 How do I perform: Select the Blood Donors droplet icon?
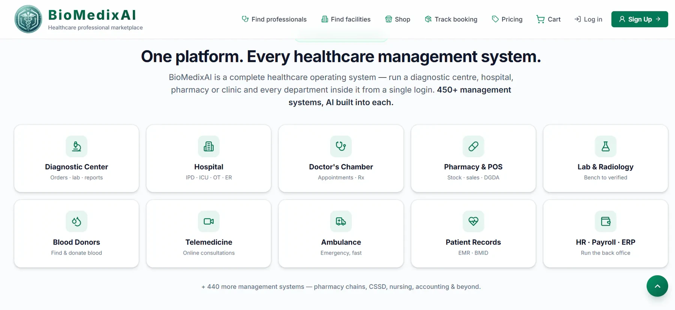pos(76,221)
